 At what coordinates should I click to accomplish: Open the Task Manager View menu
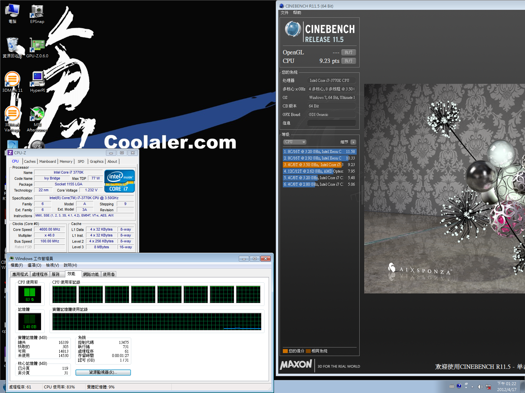pyautogui.click(x=52, y=265)
